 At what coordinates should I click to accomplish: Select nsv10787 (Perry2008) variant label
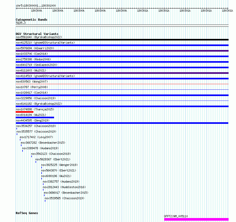pos(32,87)
